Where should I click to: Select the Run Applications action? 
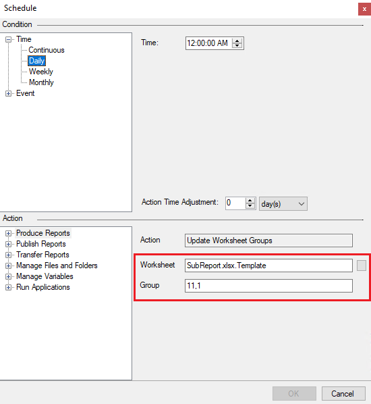(43, 287)
